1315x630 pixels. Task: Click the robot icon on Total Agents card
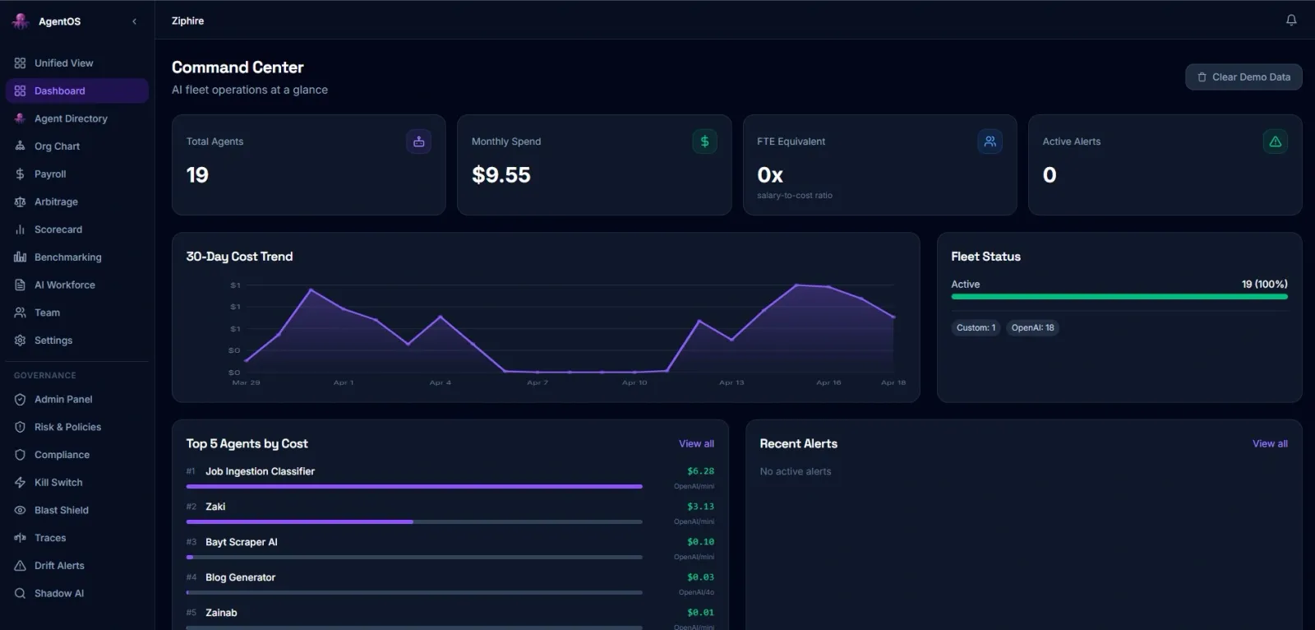[x=418, y=141]
